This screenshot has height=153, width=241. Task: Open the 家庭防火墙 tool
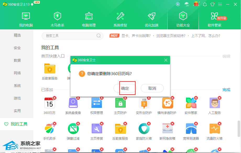(144, 129)
